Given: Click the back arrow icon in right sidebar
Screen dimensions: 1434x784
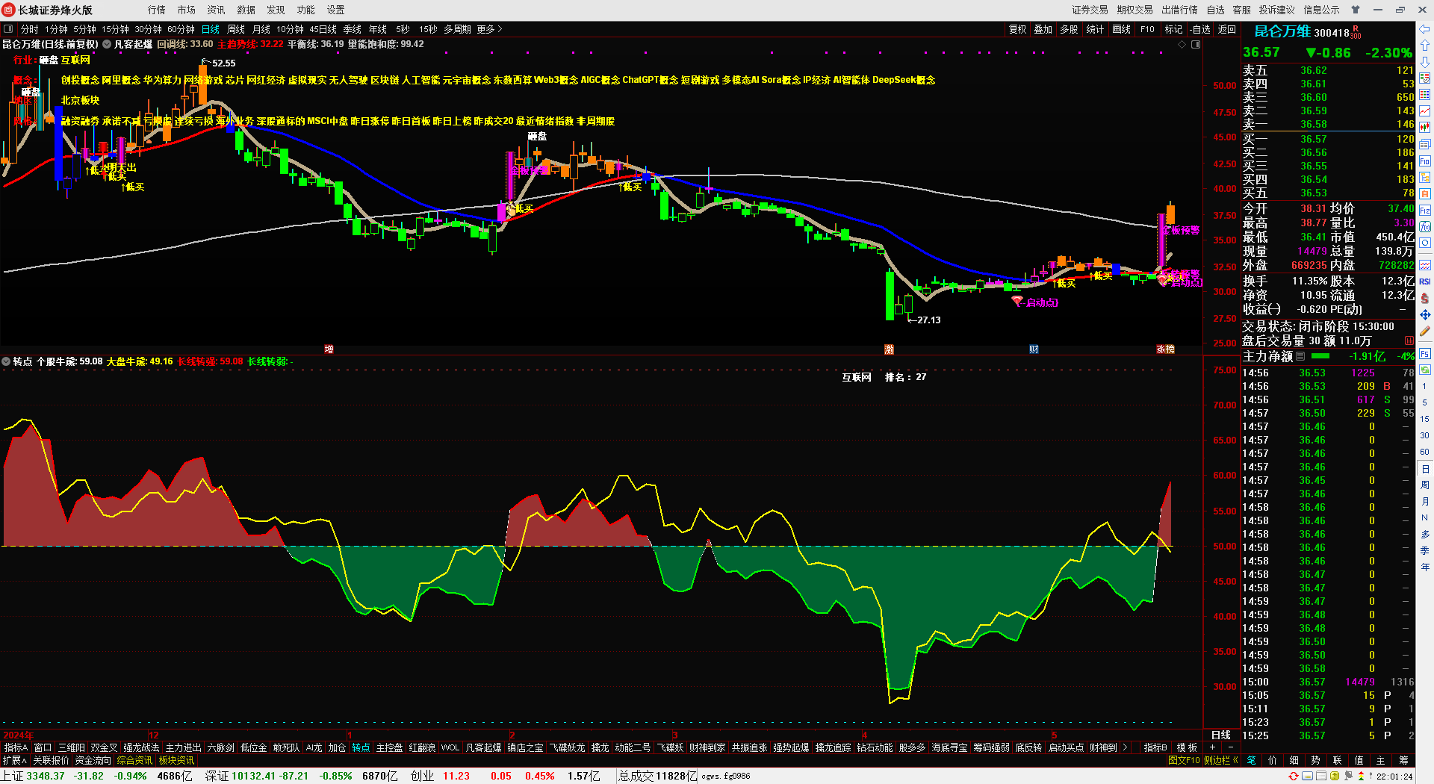Looking at the screenshot, I should (1424, 29).
